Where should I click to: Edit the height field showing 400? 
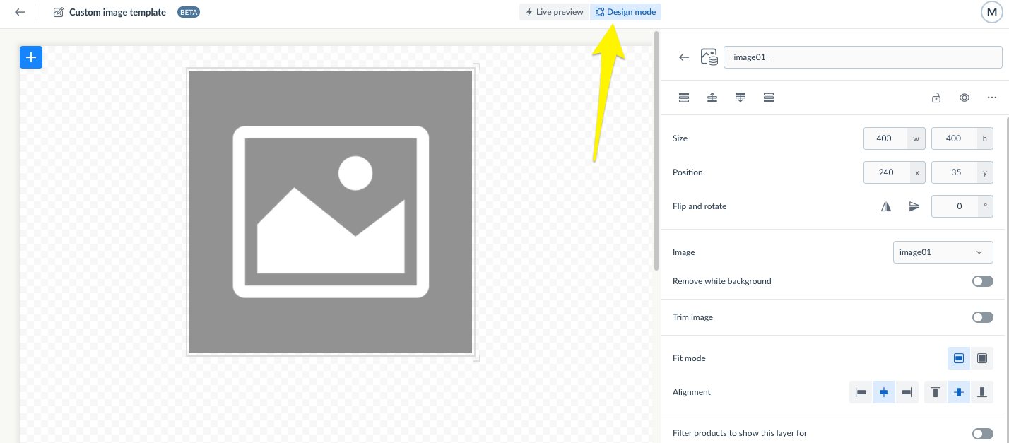pyautogui.click(x=954, y=138)
